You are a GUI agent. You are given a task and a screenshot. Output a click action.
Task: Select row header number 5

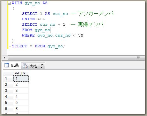tap(8, 103)
